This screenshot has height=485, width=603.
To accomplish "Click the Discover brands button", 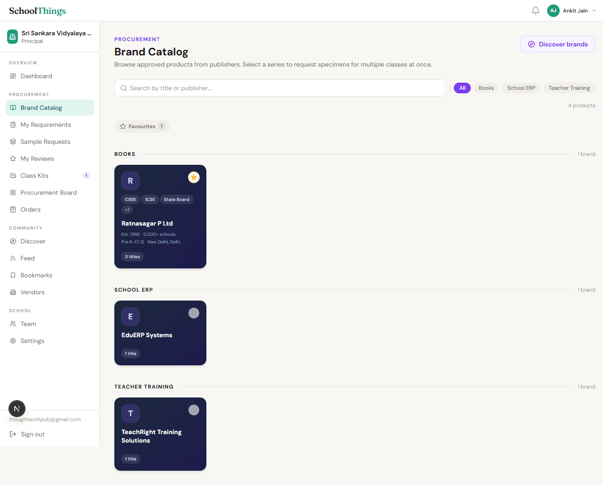I will click(558, 44).
